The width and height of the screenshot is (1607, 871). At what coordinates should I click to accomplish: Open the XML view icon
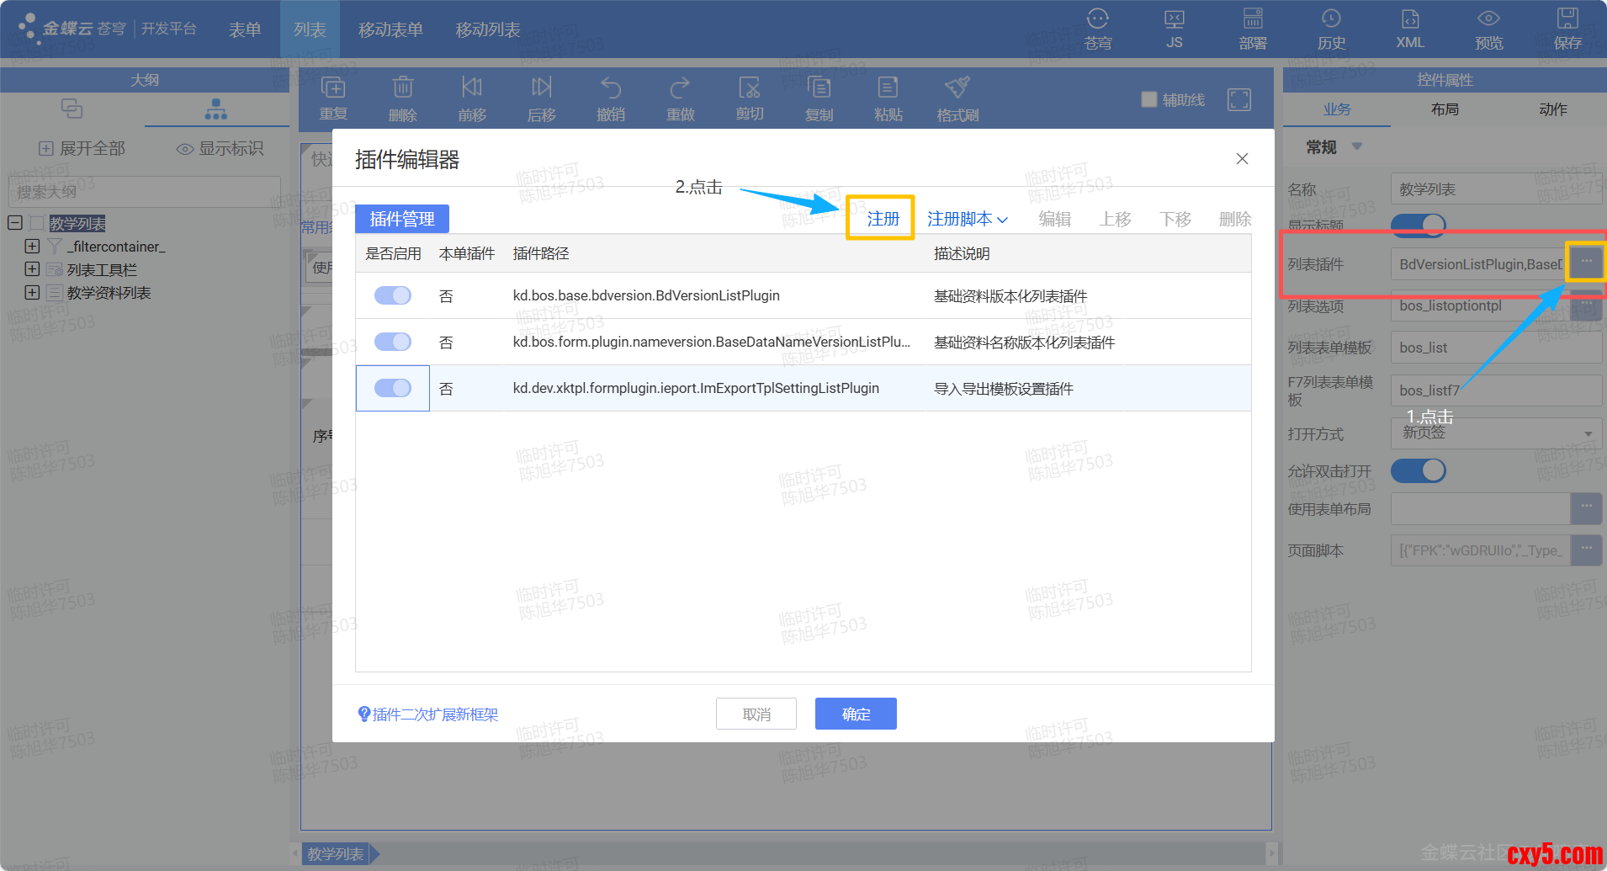click(x=1410, y=29)
